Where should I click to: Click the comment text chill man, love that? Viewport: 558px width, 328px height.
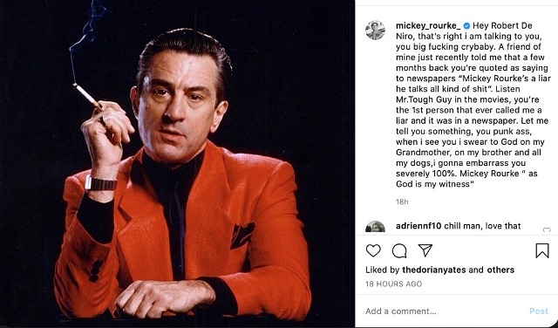482,226
